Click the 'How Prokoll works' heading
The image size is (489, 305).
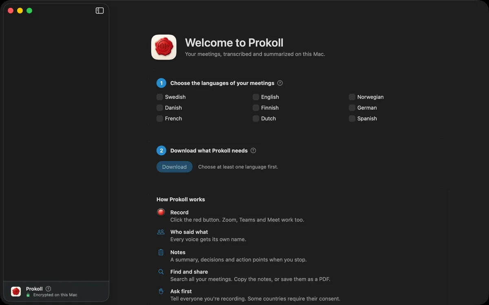[181, 199]
